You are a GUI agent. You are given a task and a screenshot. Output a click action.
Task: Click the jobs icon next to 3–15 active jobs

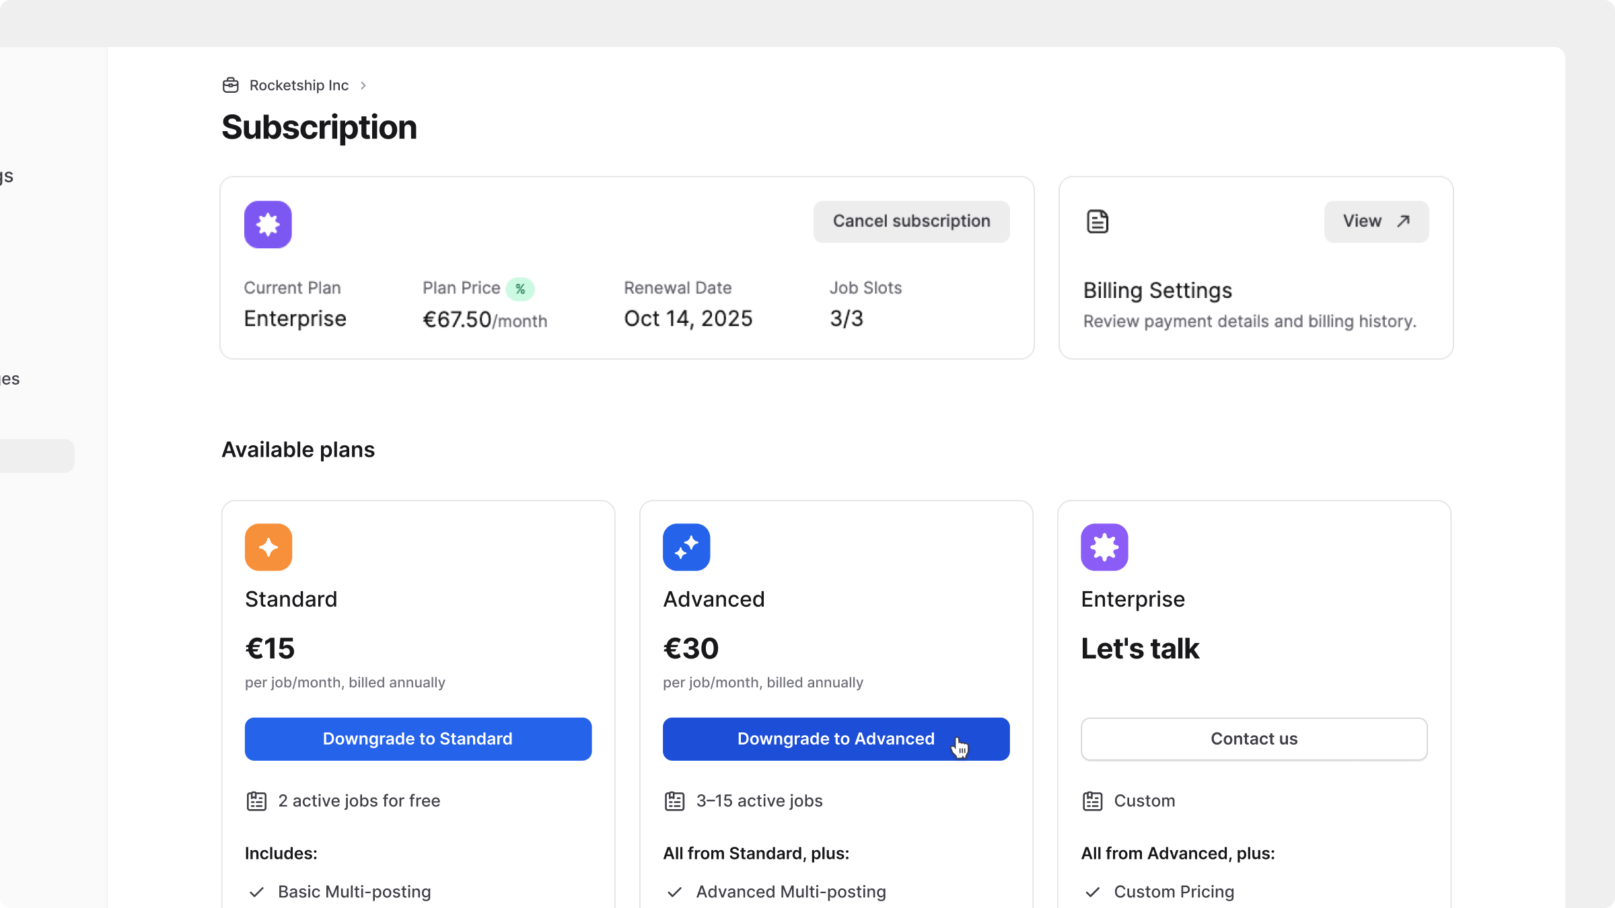[x=674, y=801]
